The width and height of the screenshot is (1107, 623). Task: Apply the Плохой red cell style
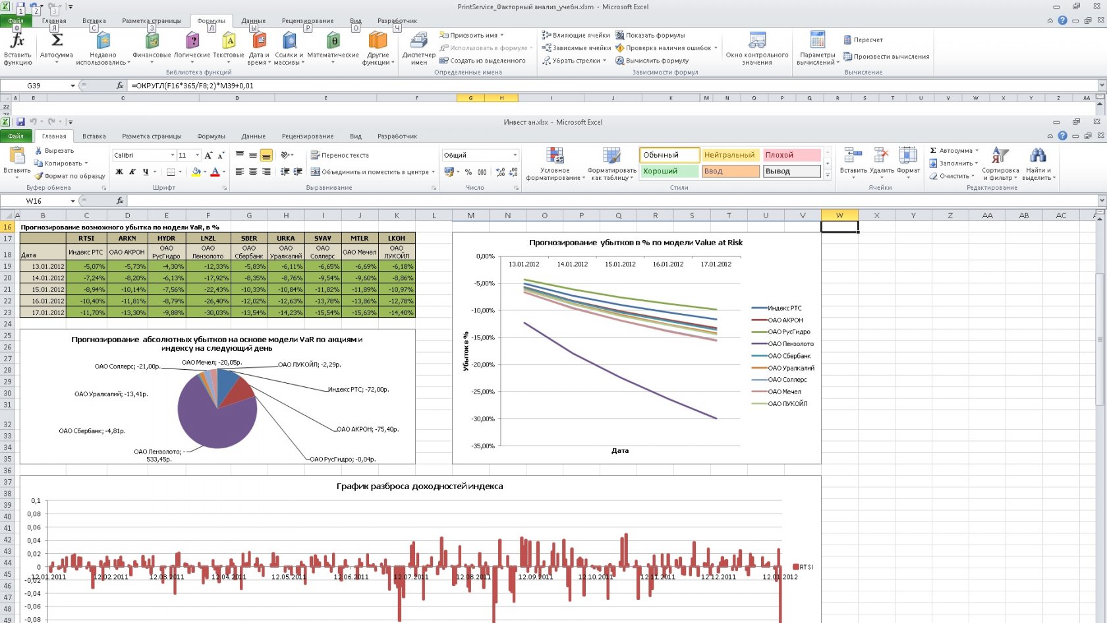792,155
